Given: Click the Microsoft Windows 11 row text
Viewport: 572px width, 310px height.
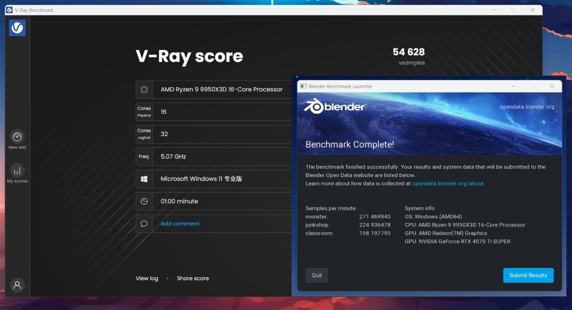Looking at the screenshot, I should [201, 179].
